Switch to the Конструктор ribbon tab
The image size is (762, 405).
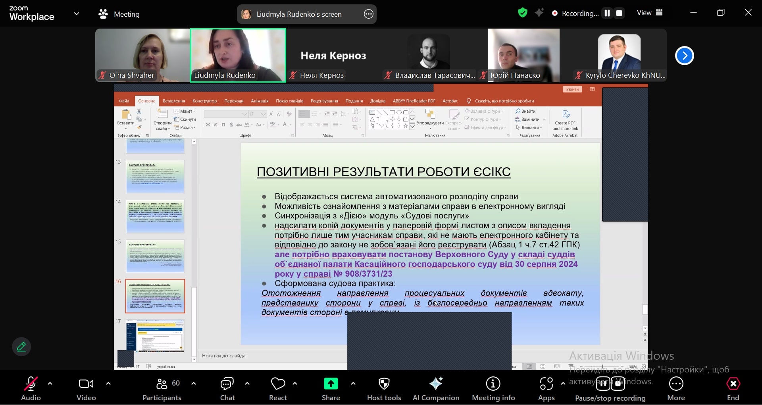point(205,101)
